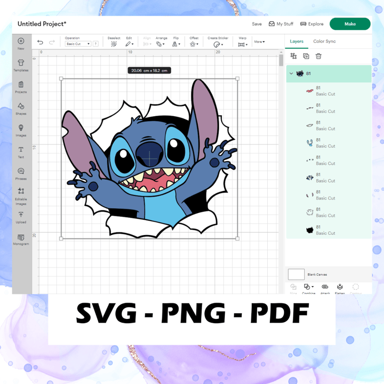Open the Operation Basic Cut dropdown
This screenshot has height=384, width=384.
point(78,44)
